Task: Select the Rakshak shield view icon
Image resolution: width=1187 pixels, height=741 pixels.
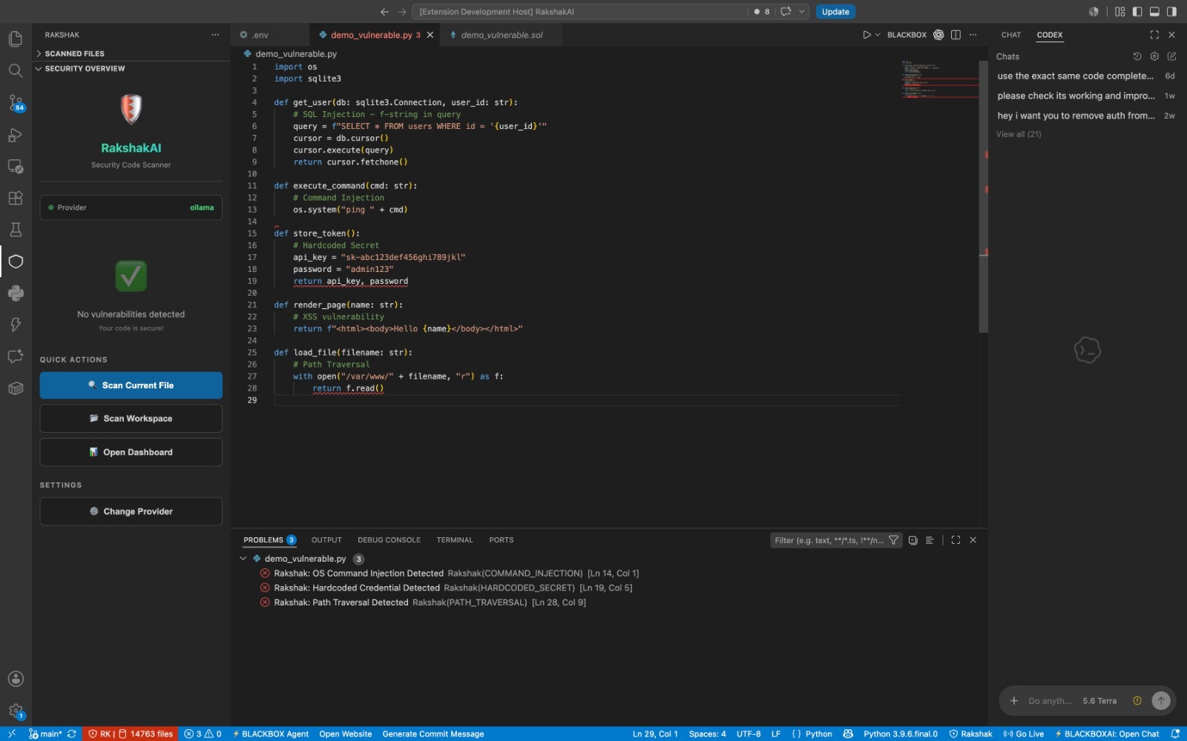Action: click(16, 262)
